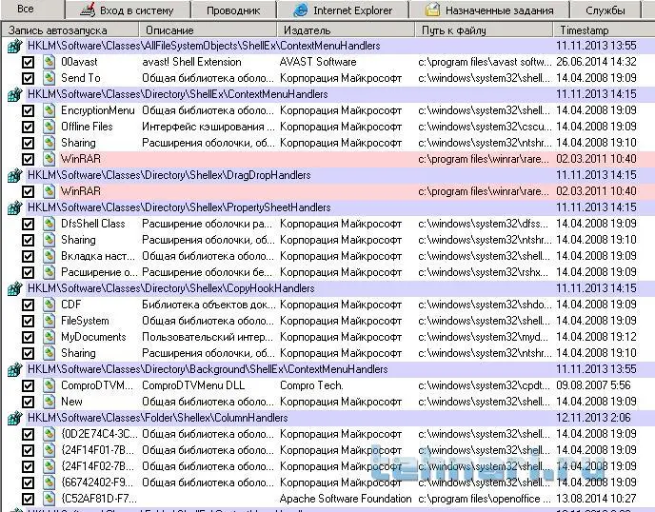Click the Apache Software Foundation publisher cell

(x=346, y=499)
